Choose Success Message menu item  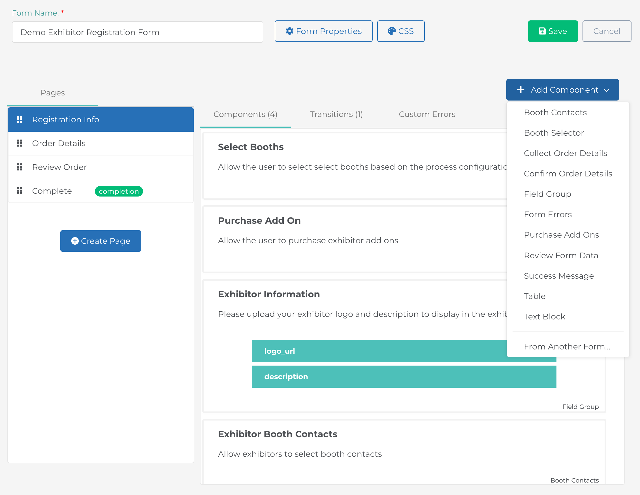(x=568, y=276)
